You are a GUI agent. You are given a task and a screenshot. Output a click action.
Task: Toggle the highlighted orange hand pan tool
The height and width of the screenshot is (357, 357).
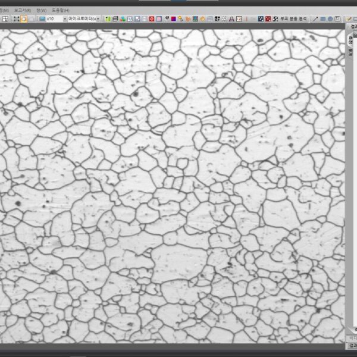point(24,19)
